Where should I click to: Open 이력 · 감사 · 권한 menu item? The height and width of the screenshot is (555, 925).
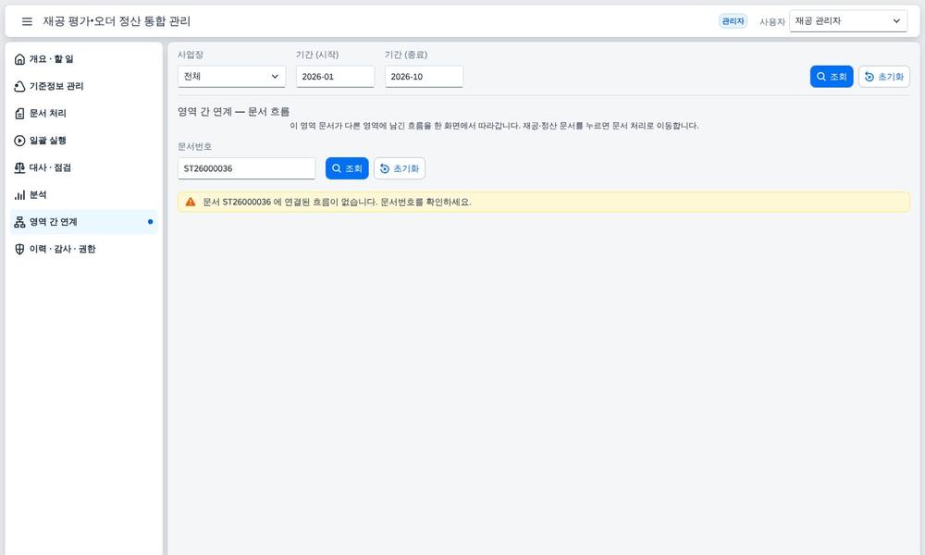tap(84, 249)
